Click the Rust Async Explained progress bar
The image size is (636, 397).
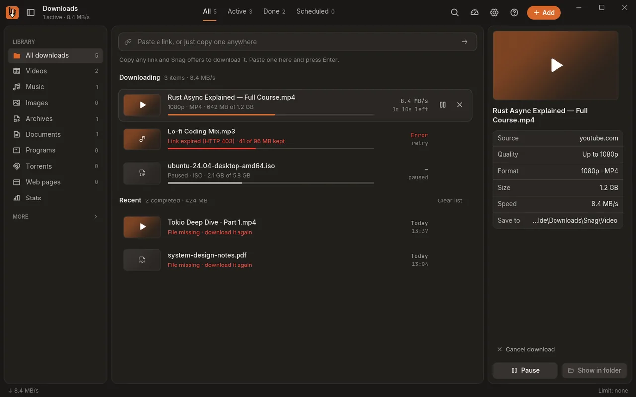pos(271,115)
